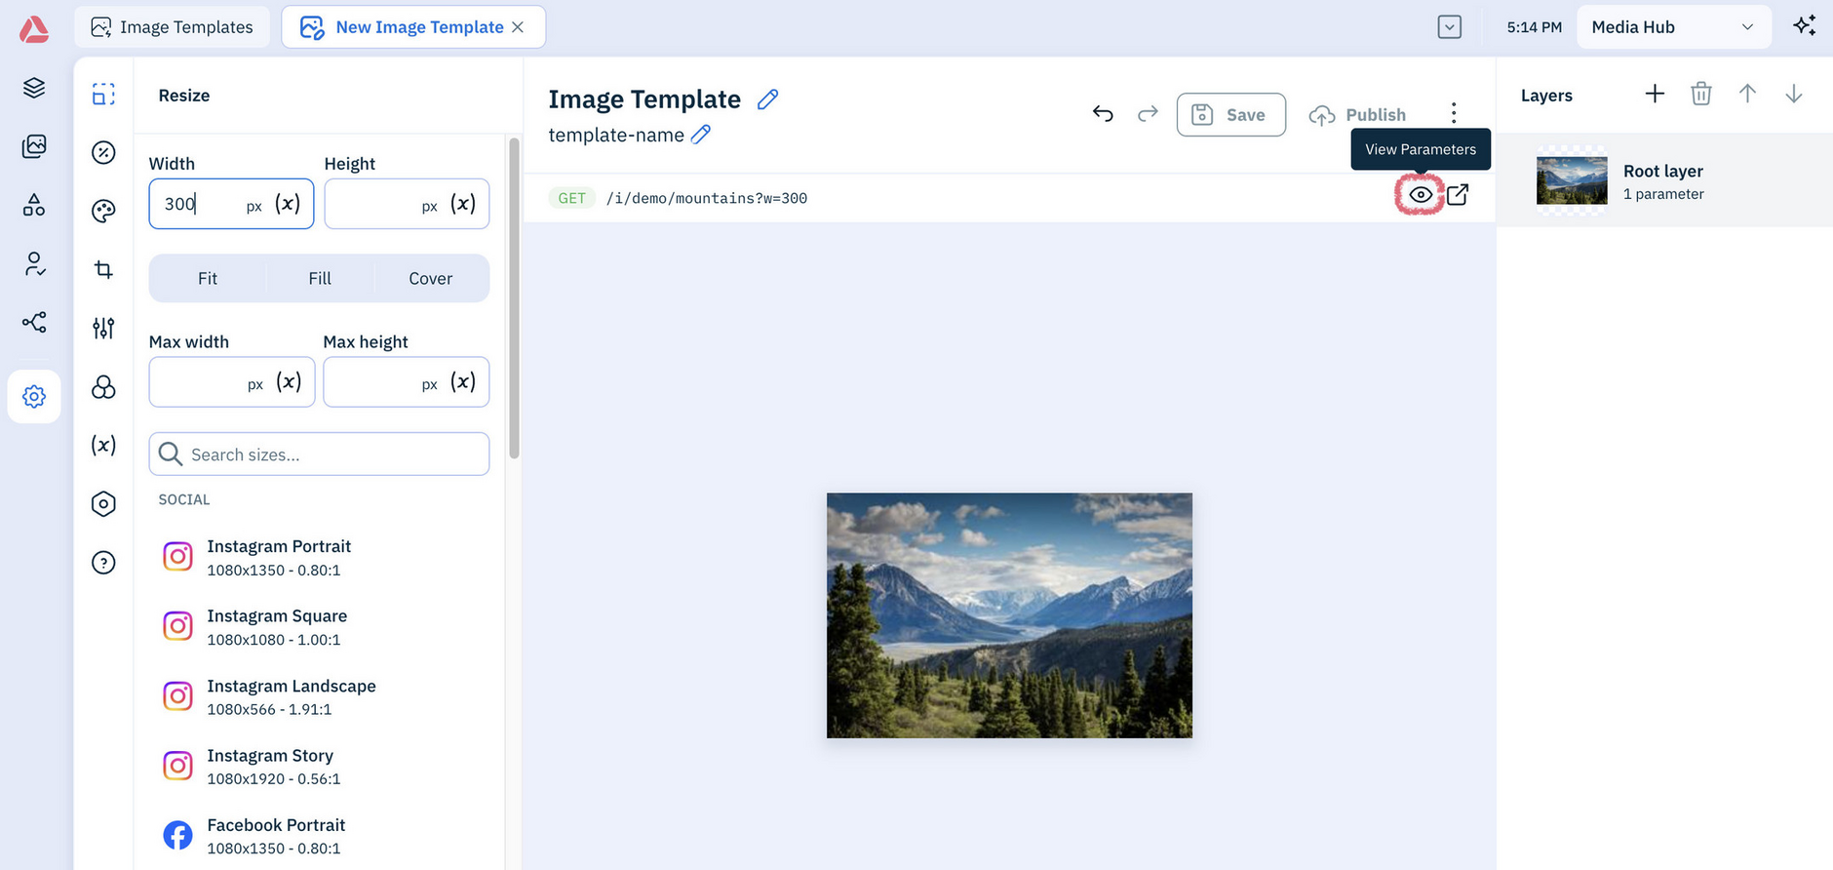
Task: Open the boxed chevron dropdown near the clock
Action: tap(1450, 27)
